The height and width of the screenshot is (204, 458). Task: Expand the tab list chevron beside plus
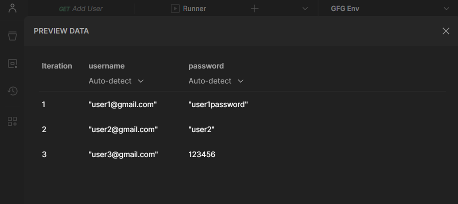coord(305,8)
